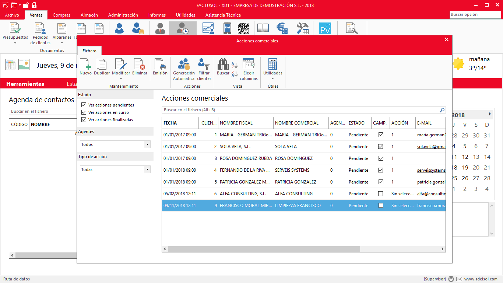Switch to the Informes tab
This screenshot has height=283, width=503.
(157, 15)
